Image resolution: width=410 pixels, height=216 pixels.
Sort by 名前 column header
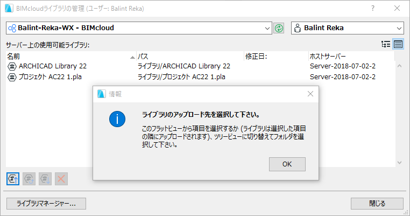click(x=71, y=57)
